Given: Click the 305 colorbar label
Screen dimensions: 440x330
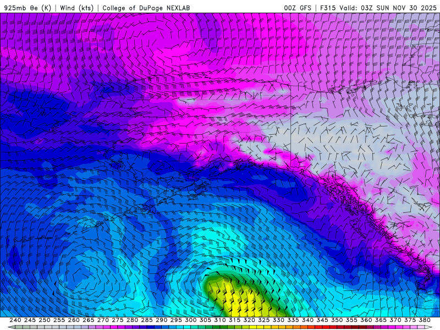Looking at the screenshot, I should (x=205, y=320).
